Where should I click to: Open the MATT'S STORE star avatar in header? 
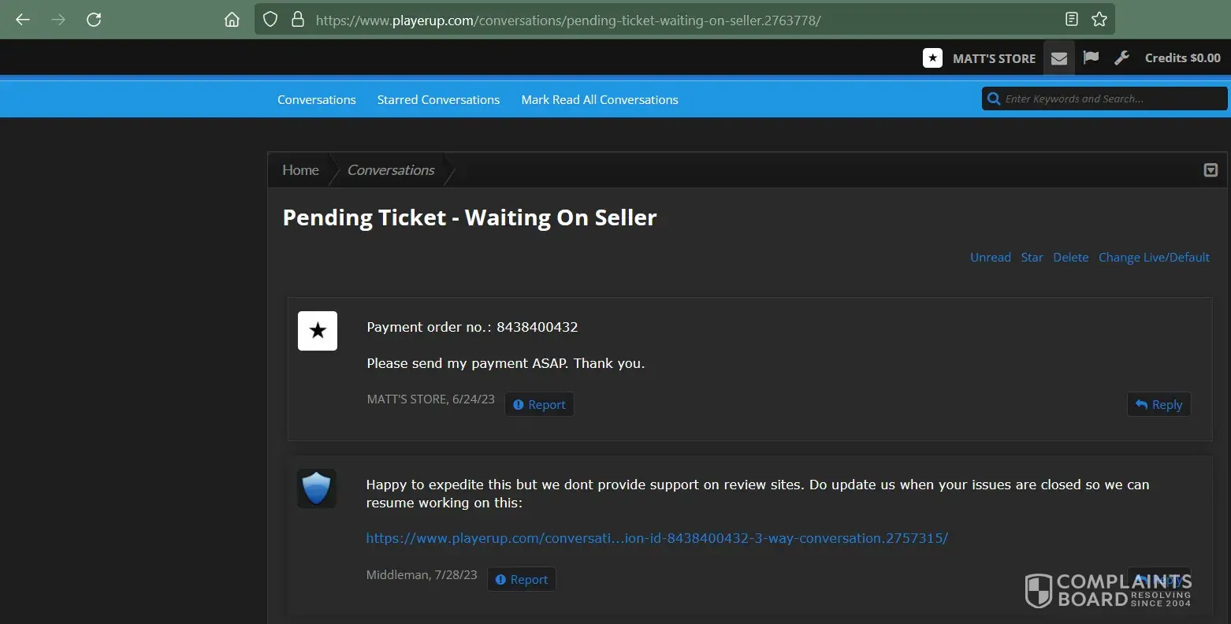click(932, 58)
